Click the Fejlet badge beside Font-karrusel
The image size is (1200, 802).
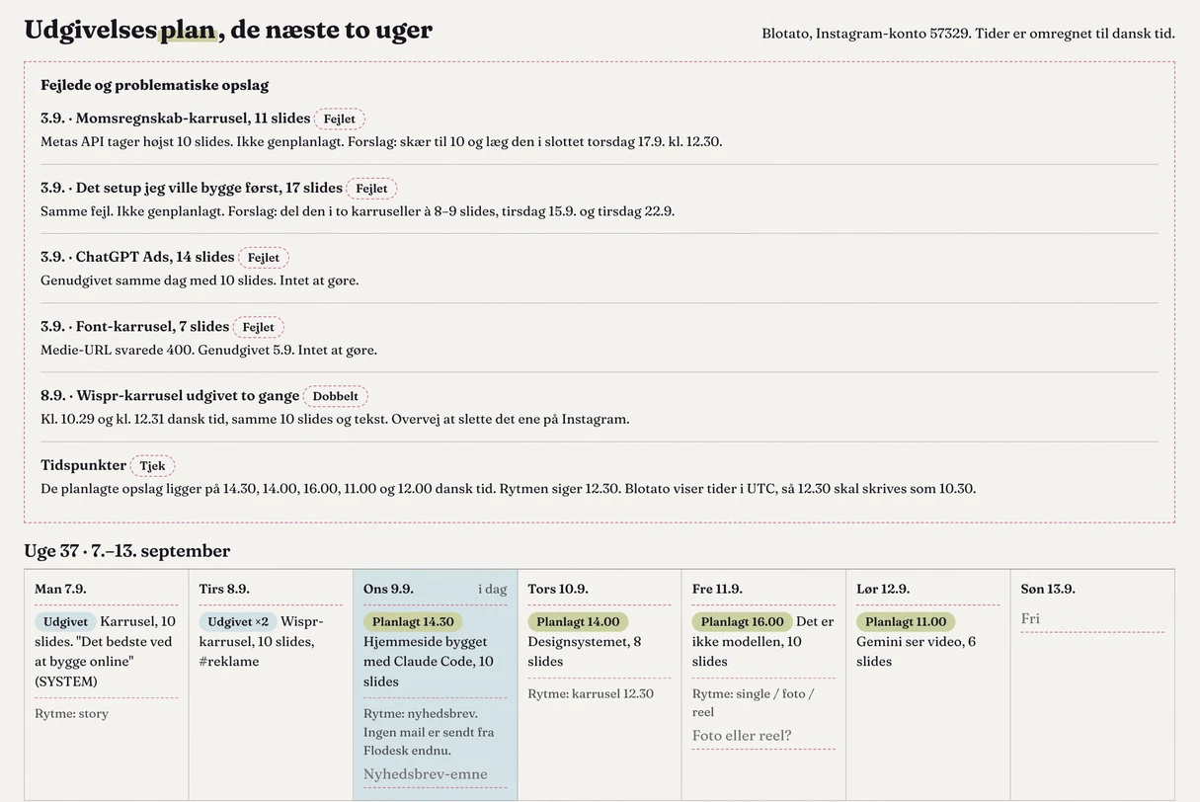pyautogui.click(x=259, y=327)
